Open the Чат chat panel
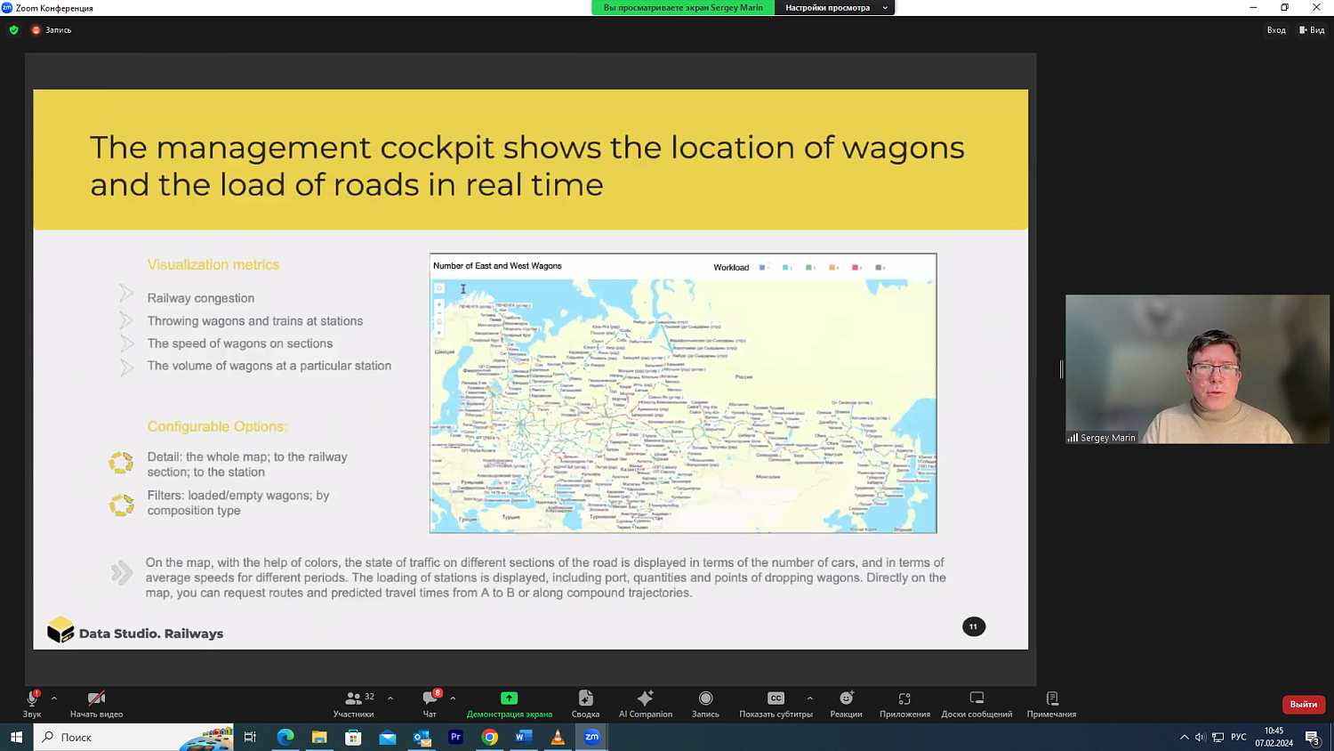The image size is (1334, 751). [430, 703]
